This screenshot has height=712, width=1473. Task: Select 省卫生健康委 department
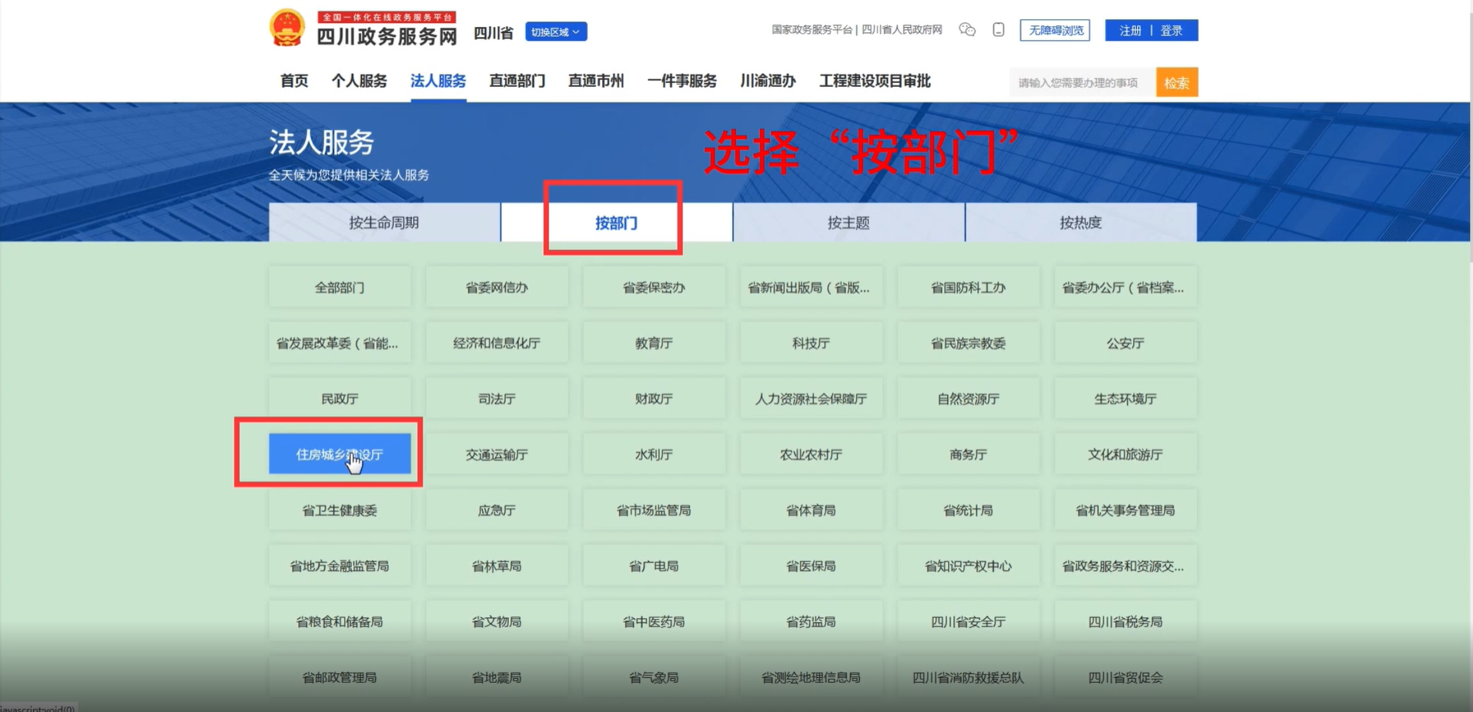click(x=340, y=510)
